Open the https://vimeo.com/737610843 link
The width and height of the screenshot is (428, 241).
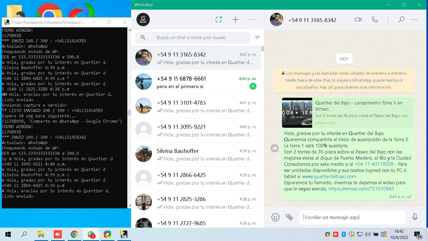[361, 189]
